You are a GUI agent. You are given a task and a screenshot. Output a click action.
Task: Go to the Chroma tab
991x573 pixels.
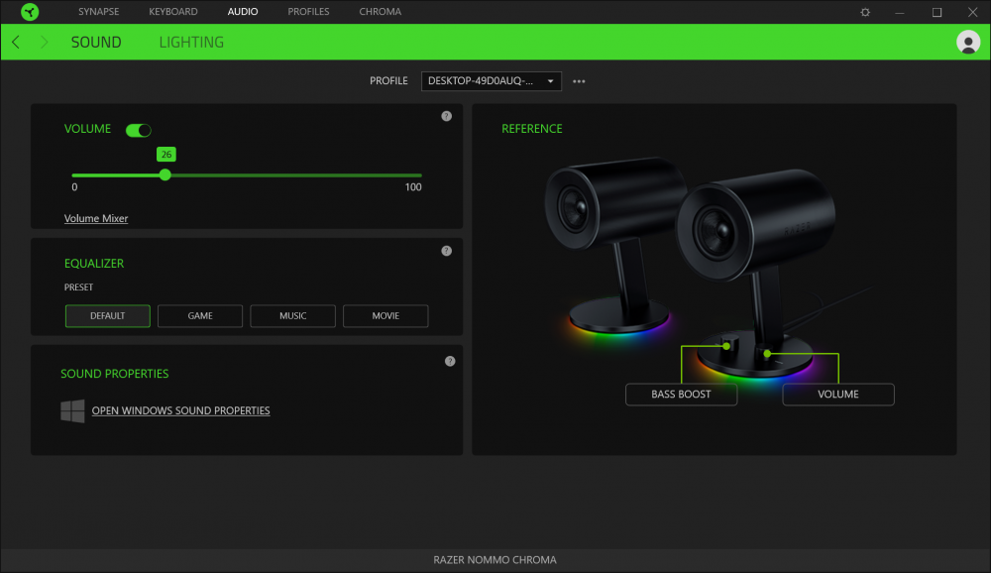click(x=380, y=11)
